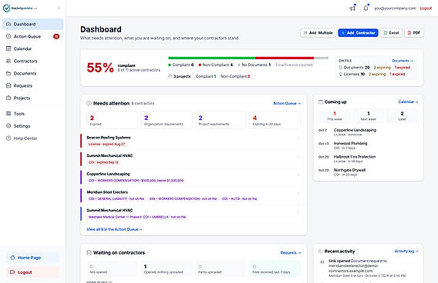
Task: Click the Home Page button
Action: coord(32,258)
